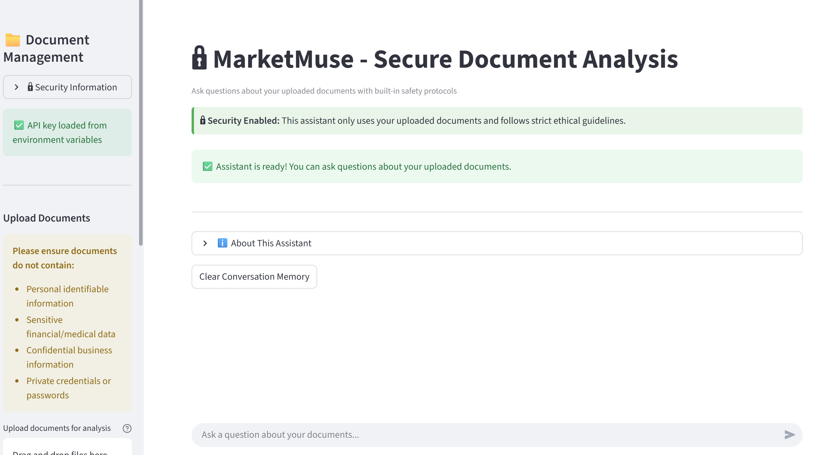Click the green checkmark beside Assistant is ready
The image size is (820, 455).
(x=208, y=166)
